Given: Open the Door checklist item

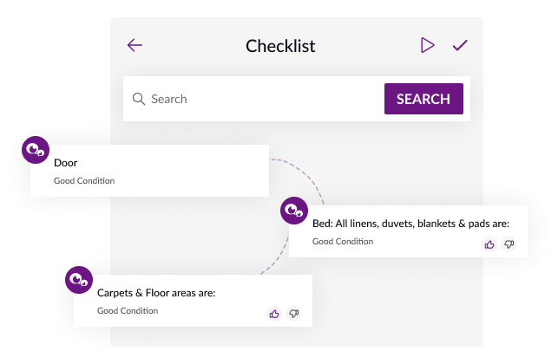Looking at the screenshot, I should coord(66,162).
